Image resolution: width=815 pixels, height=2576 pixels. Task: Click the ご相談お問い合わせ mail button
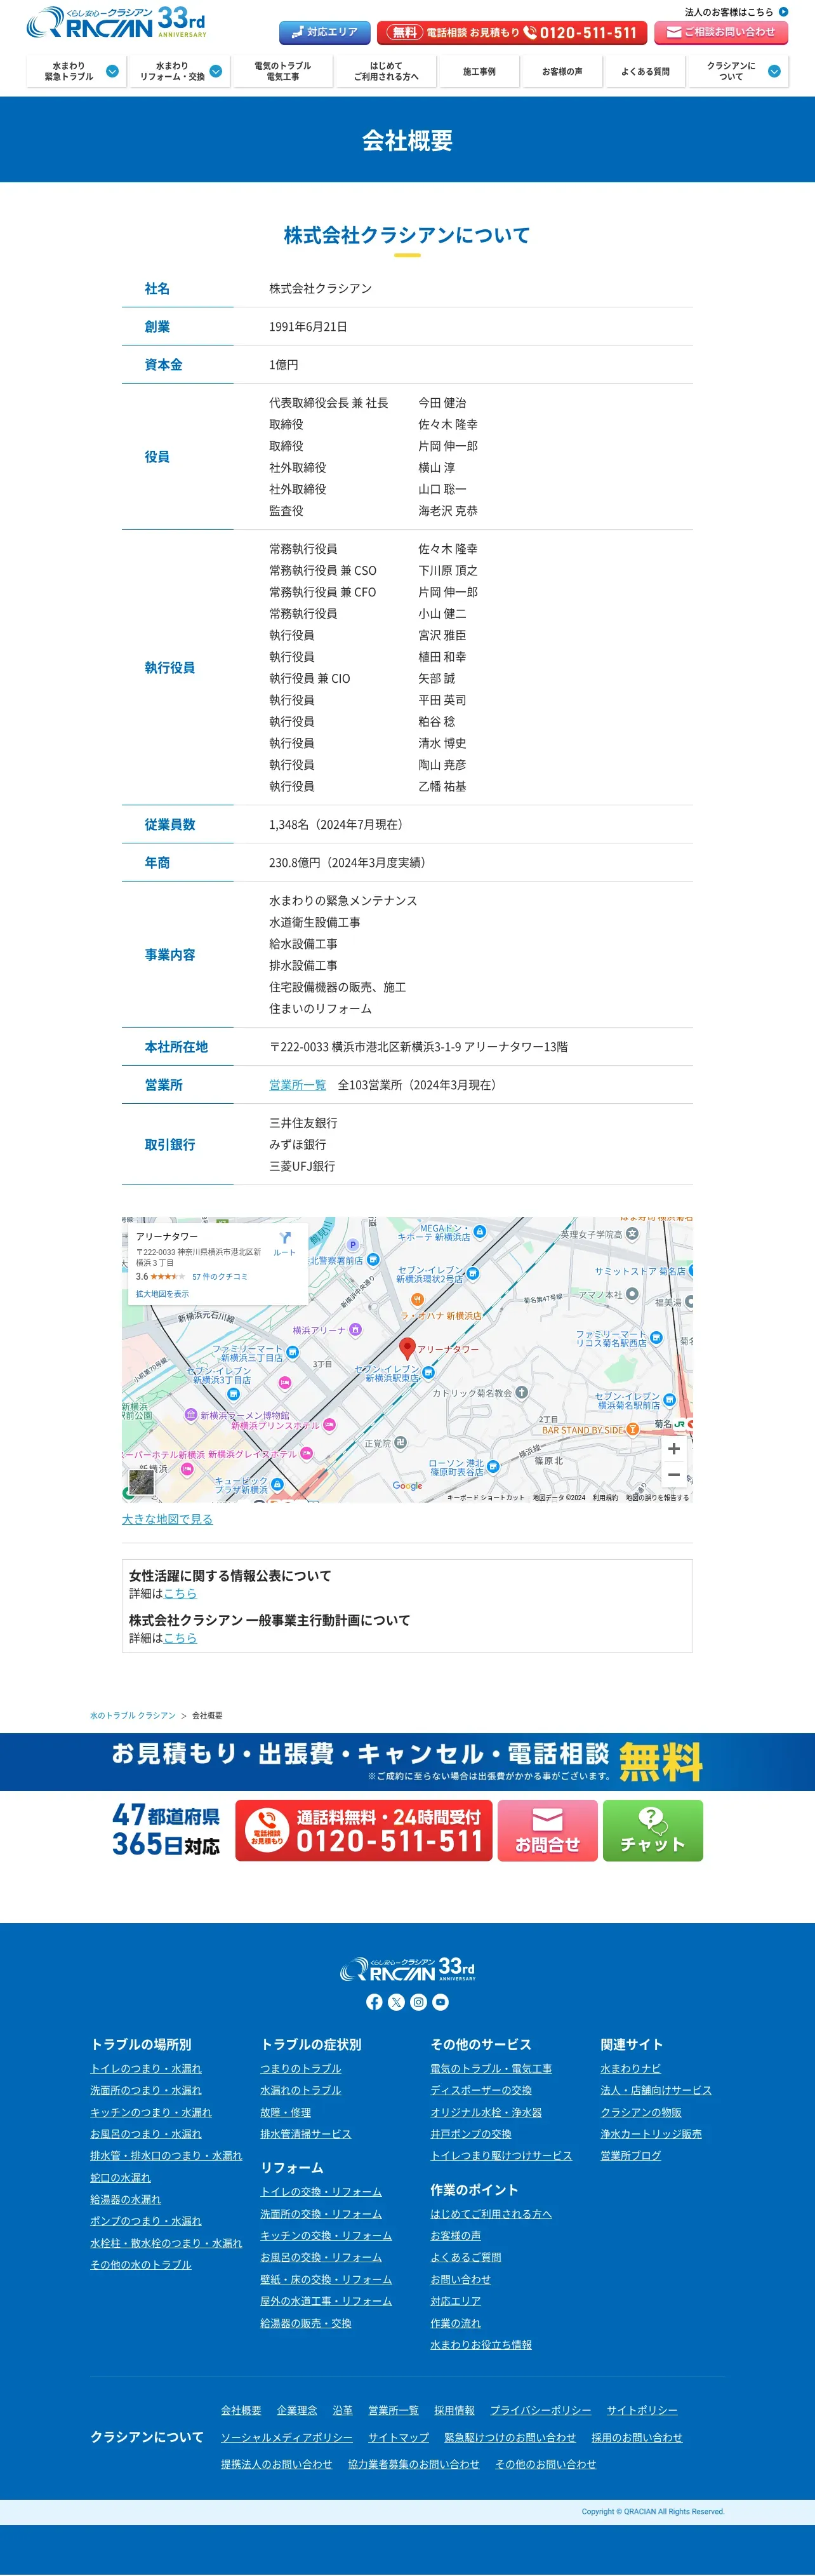[x=721, y=32]
